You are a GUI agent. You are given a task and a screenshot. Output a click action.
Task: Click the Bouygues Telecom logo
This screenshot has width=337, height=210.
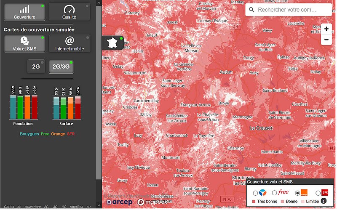click(x=262, y=193)
